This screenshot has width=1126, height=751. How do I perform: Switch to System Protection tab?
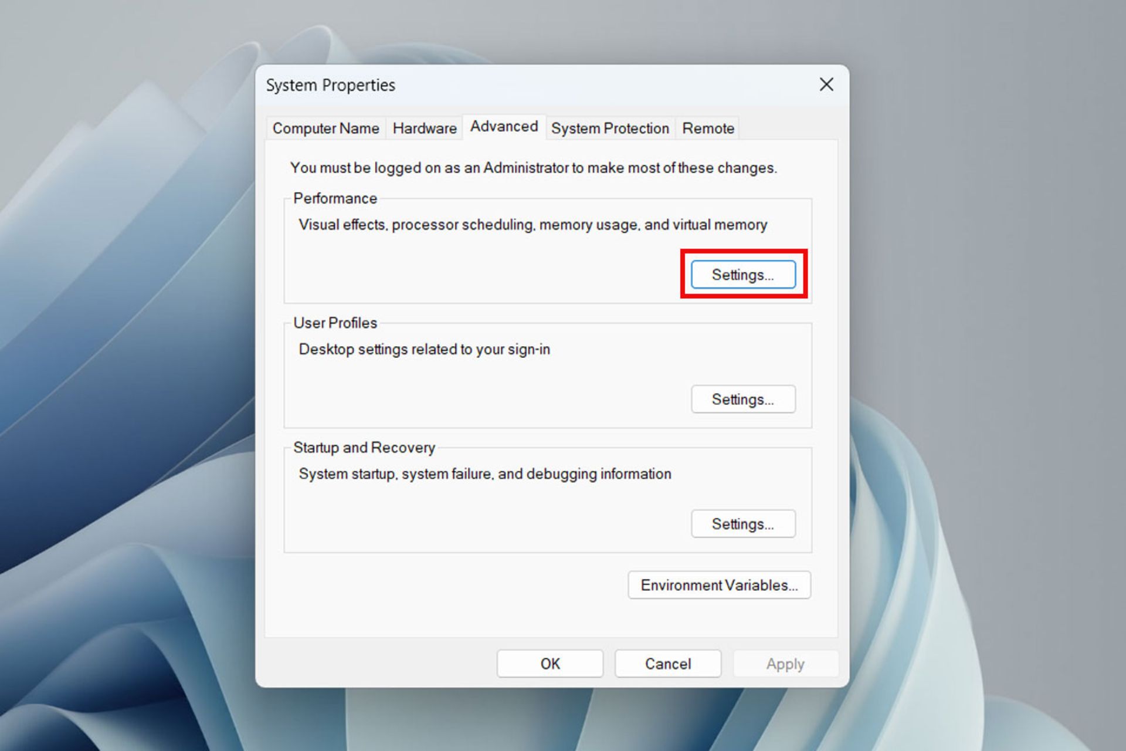(610, 127)
